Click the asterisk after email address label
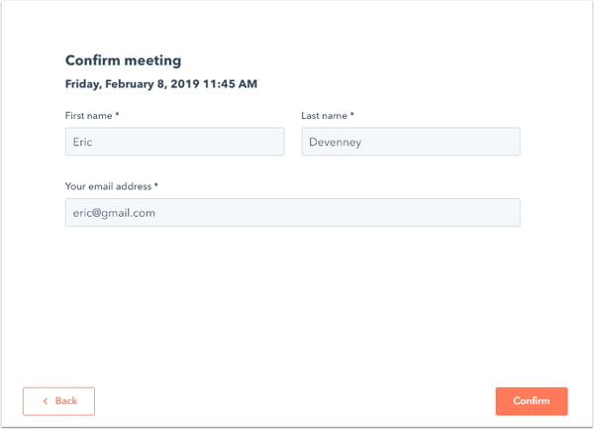 156,185
